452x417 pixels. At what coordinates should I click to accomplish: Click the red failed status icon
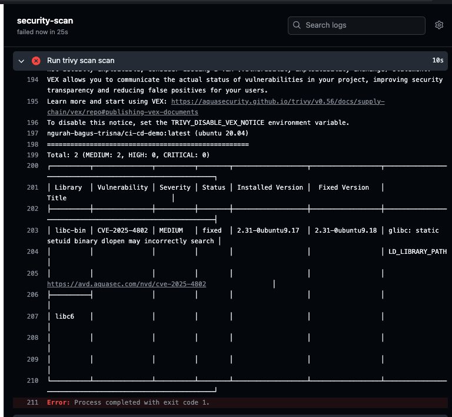coord(36,61)
